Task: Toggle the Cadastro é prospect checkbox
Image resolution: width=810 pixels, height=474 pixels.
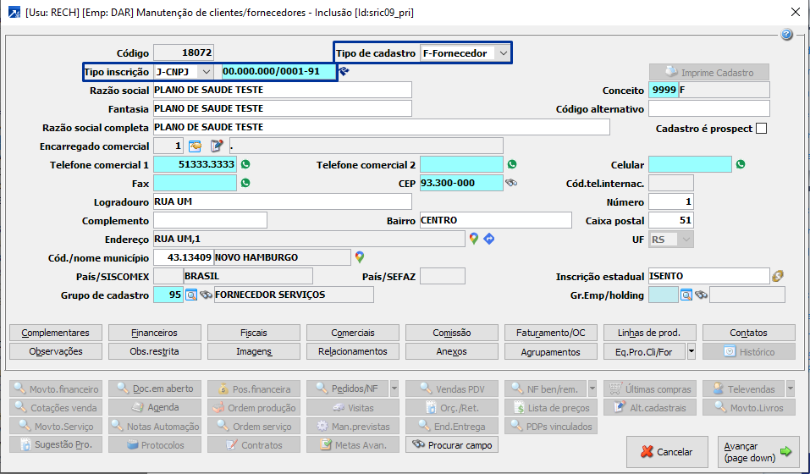Action: point(761,129)
